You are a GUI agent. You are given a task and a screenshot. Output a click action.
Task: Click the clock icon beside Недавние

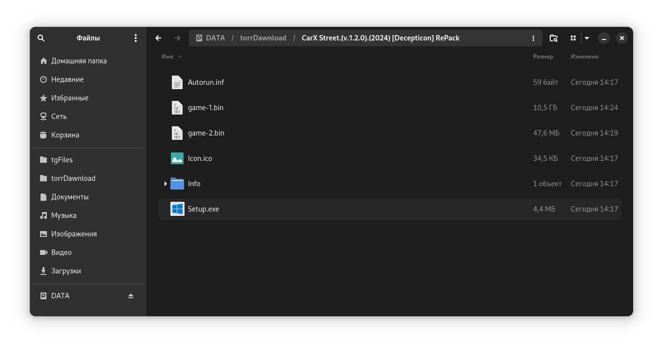click(x=43, y=79)
